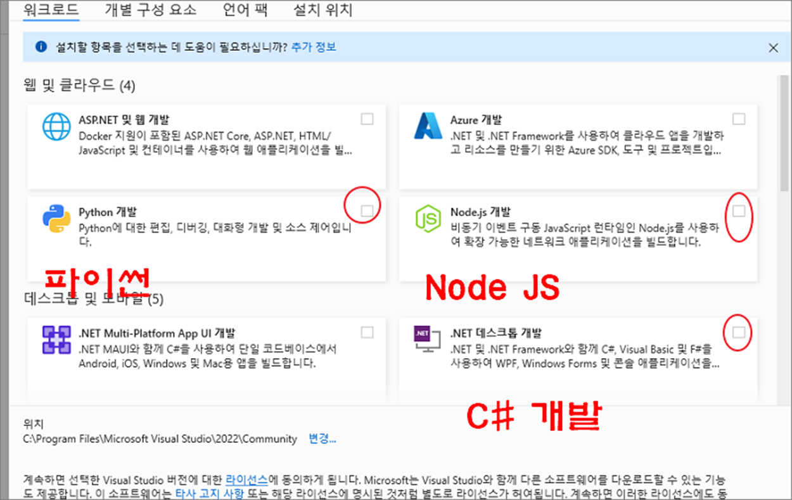Image resolution: width=792 pixels, height=500 pixels.
Task: Click the Azure development logo icon
Action: click(x=429, y=126)
